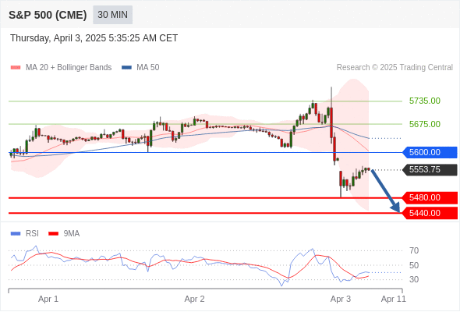The image size is (460, 312).
Task: Click the 5480.00 red support tag
Action: 430,197
